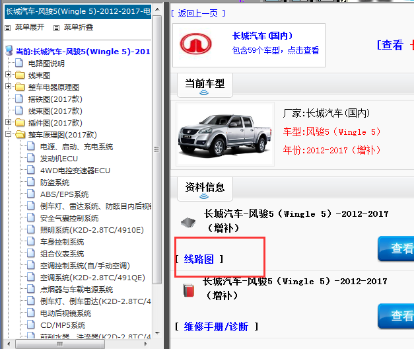
Task: Click the page icon for 搭铁图(2017款)
Action: [18, 98]
